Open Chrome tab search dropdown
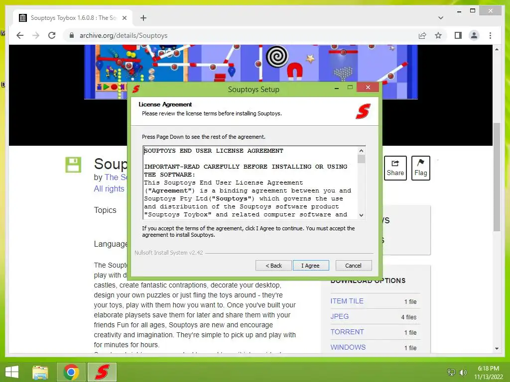The image size is (510, 382). [x=440, y=18]
